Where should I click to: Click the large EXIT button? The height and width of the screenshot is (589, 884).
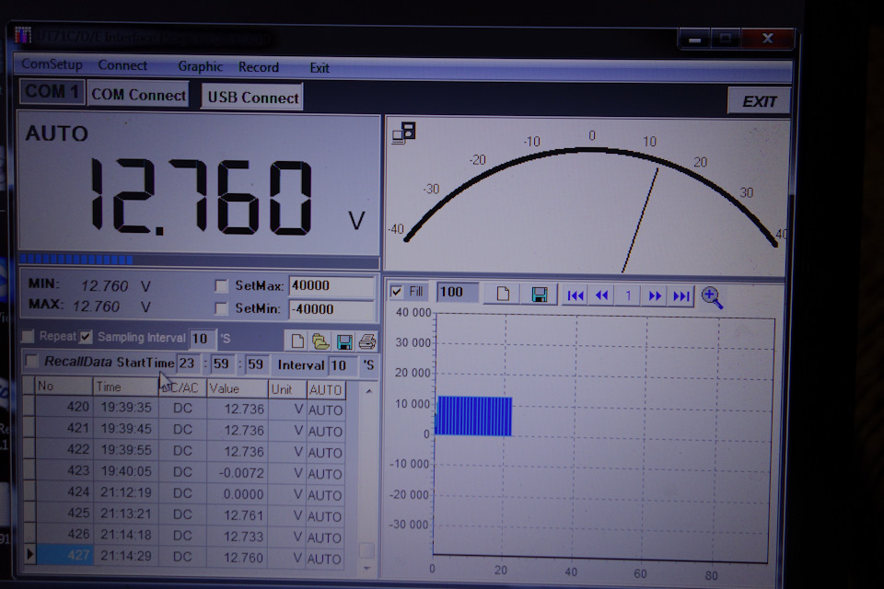[759, 101]
